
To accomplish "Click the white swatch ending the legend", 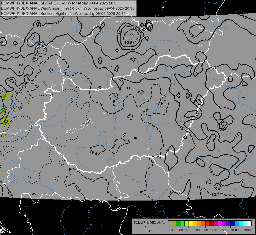I will (249, 223).
